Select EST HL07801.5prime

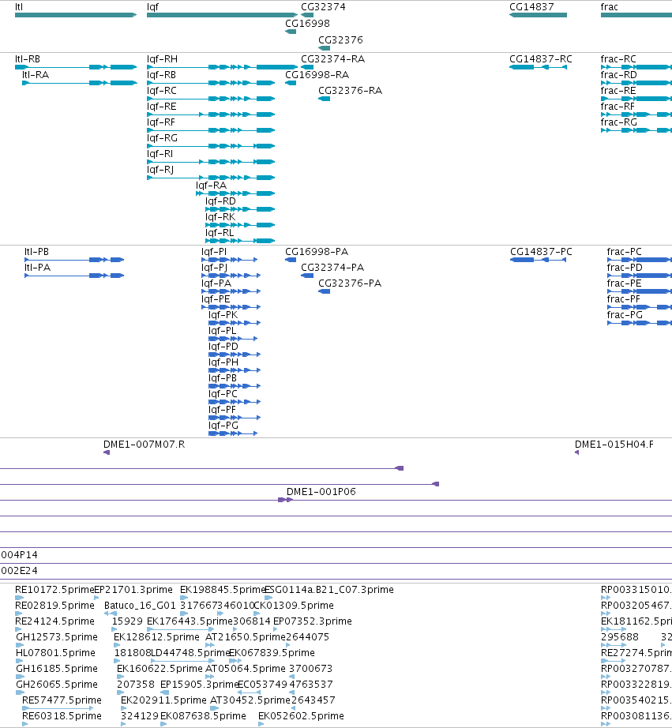point(20,661)
